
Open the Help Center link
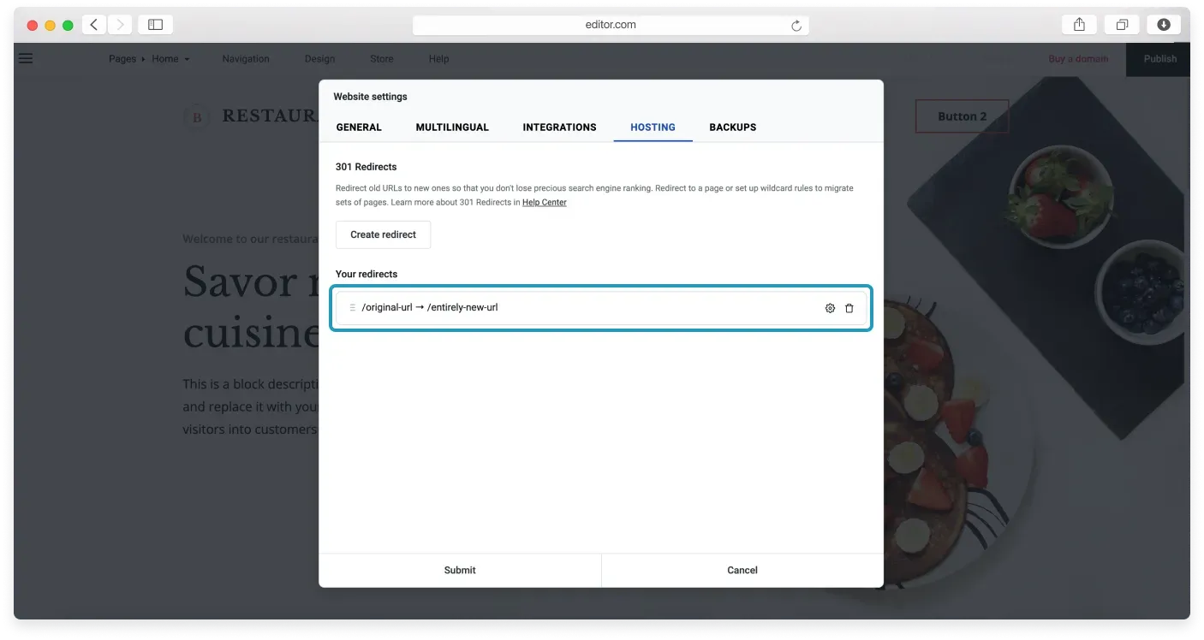(545, 203)
